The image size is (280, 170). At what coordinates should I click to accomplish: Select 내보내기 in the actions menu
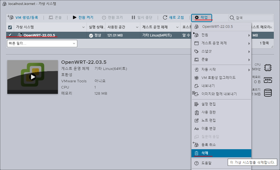click(x=221, y=86)
